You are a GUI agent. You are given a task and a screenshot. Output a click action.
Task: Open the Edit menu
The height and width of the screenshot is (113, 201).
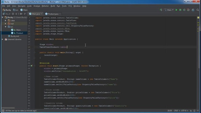pyautogui.click(x=8, y=6)
